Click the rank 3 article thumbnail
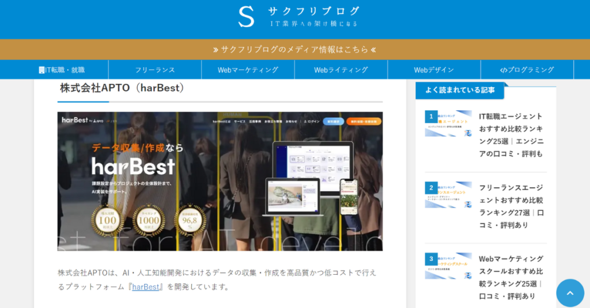The height and width of the screenshot is (308, 590). pos(448,265)
